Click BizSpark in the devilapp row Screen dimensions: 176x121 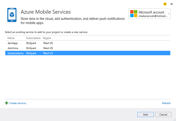point(31,43)
